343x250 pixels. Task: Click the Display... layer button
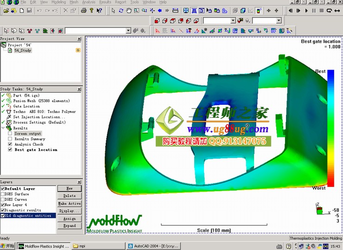pos(70,211)
